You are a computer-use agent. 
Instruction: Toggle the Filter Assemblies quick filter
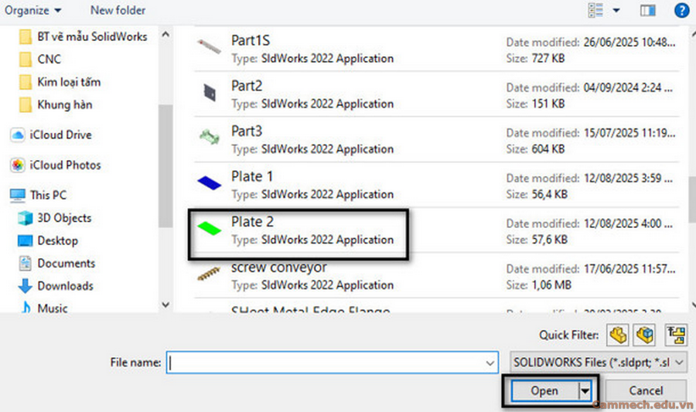coord(644,335)
